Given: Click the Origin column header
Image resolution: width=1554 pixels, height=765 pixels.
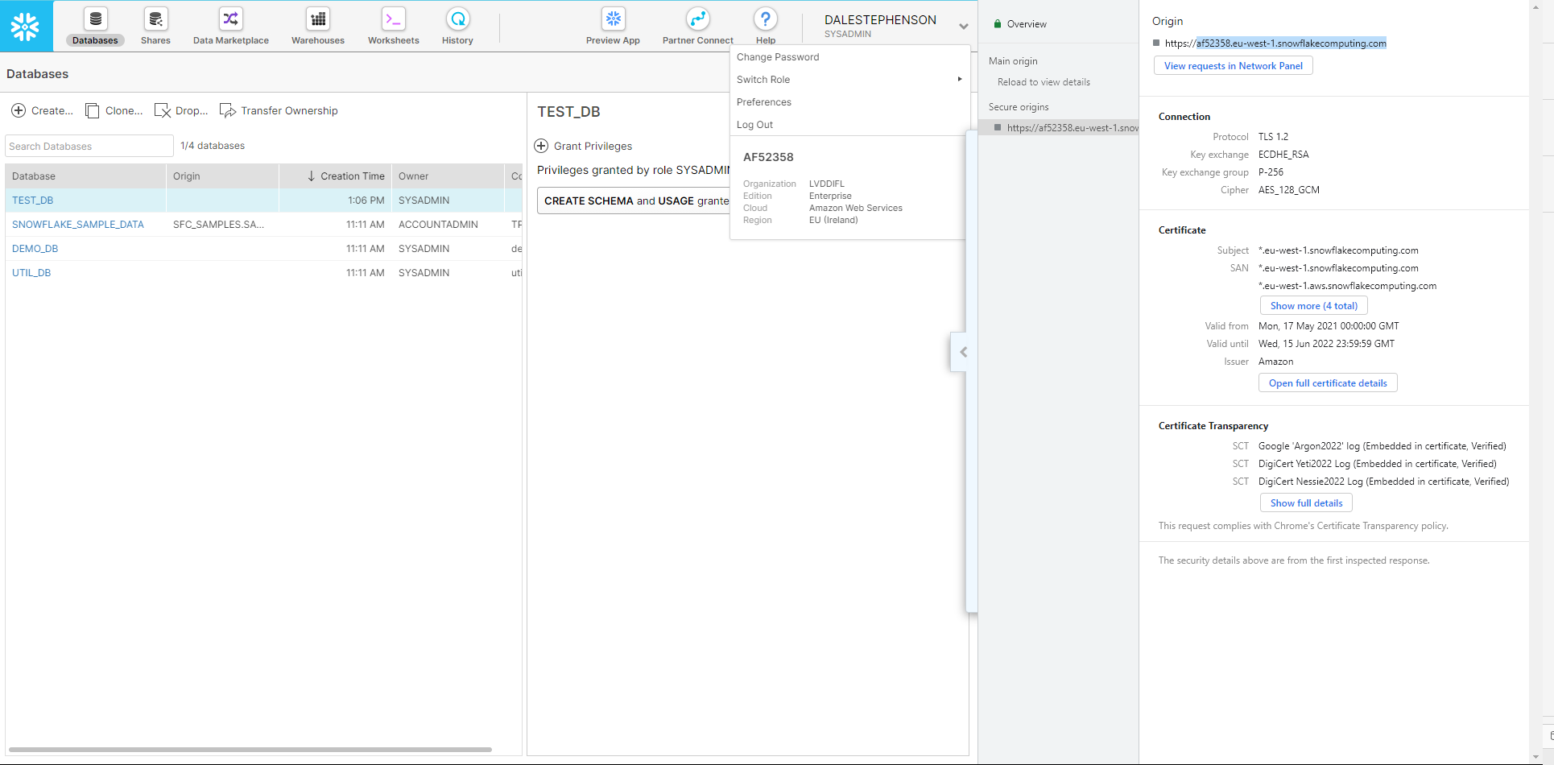Looking at the screenshot, I should click(x=222, y=176).
